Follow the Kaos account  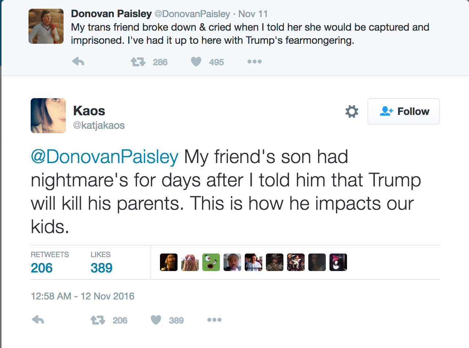click(403, 111)
